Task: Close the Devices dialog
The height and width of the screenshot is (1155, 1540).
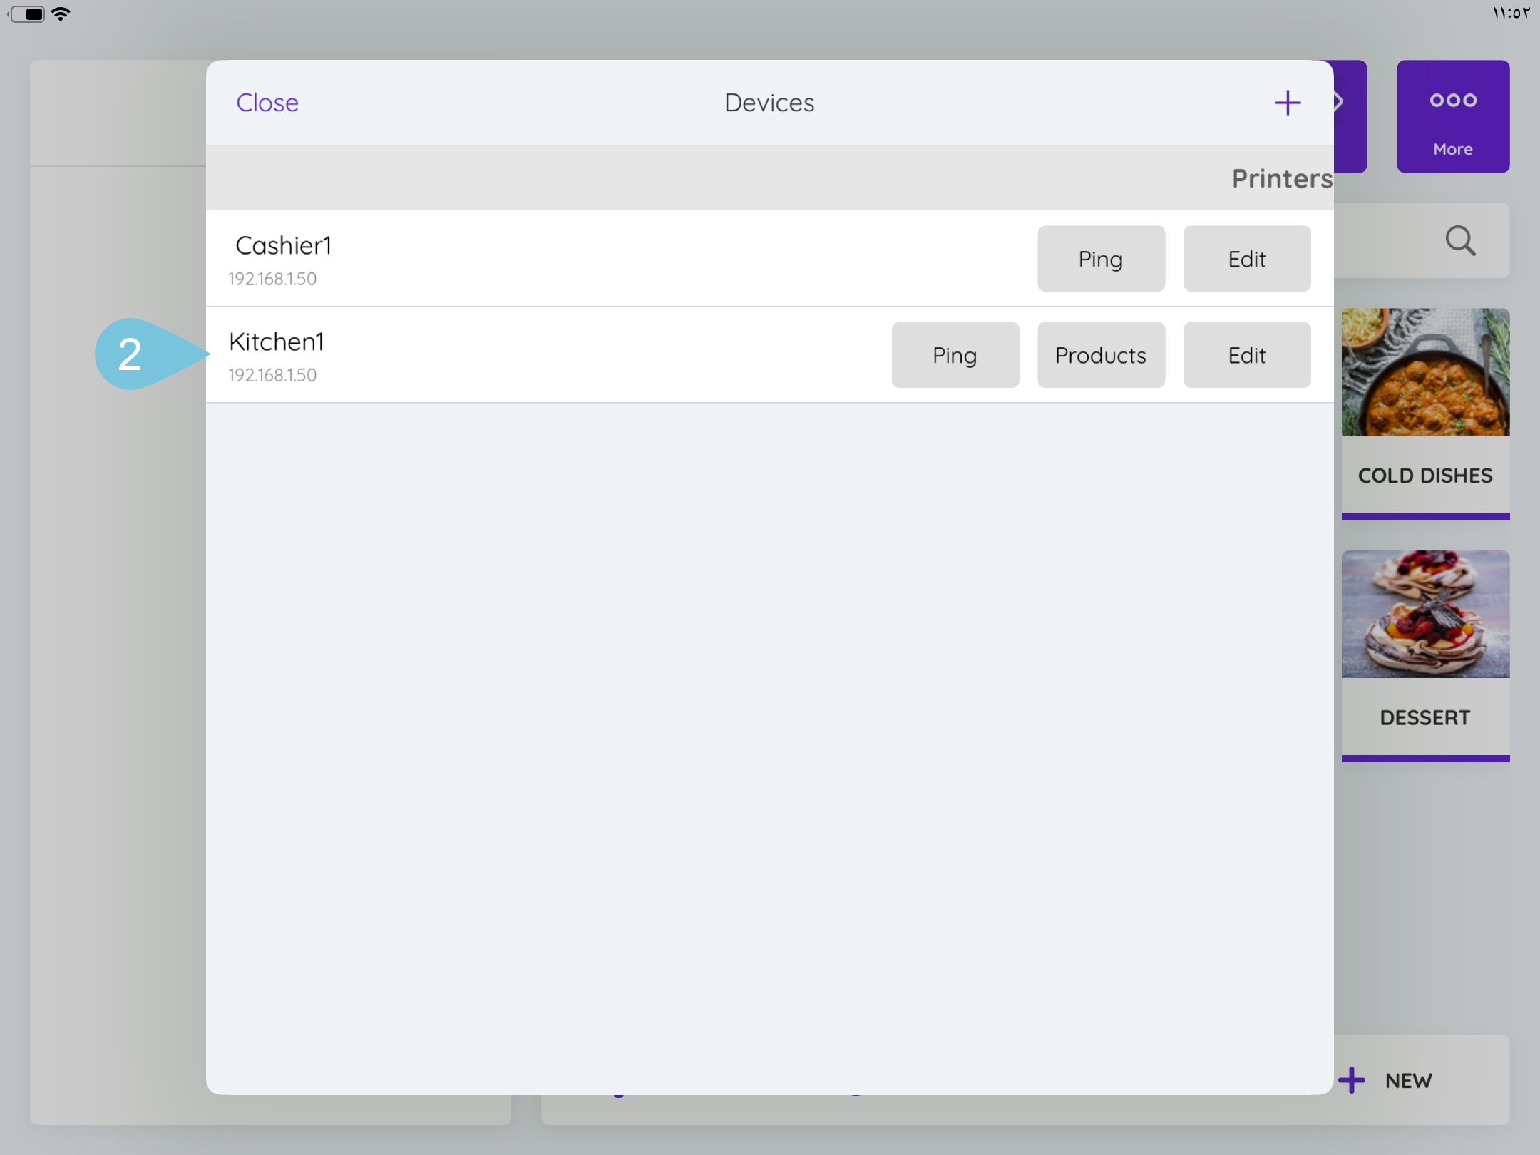Action: pos(267,102)
